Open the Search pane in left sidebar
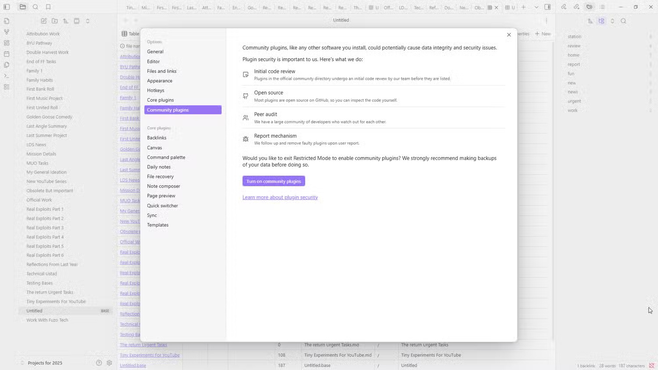This screenshot has height=370, width=658. [36, 7]
